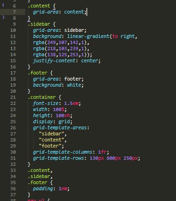Click 'height: 100vh;' declaration

[x=53, y=116]
